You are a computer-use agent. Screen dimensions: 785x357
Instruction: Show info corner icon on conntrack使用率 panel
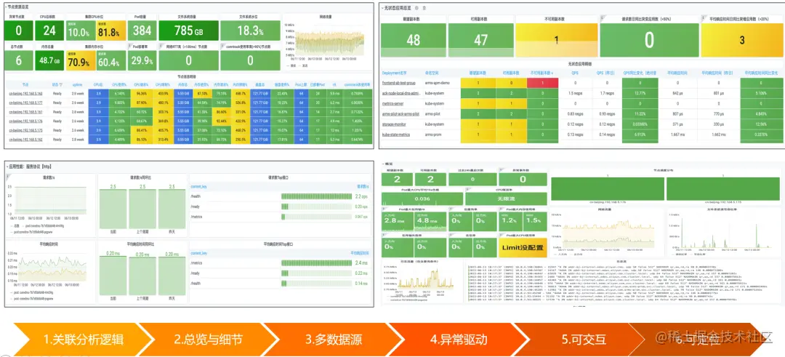coord(222,45)
